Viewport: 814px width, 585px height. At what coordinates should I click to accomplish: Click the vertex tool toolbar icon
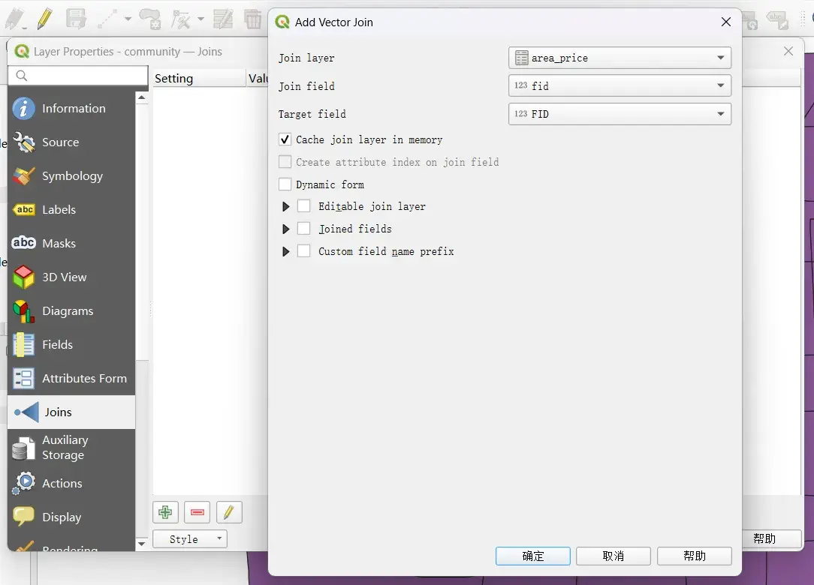tap(181, 19)
